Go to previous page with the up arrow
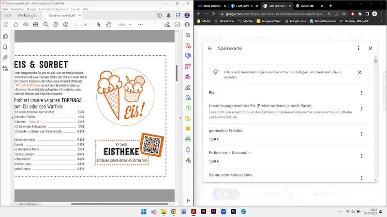 pyautogui.click(x=56, y=25)
